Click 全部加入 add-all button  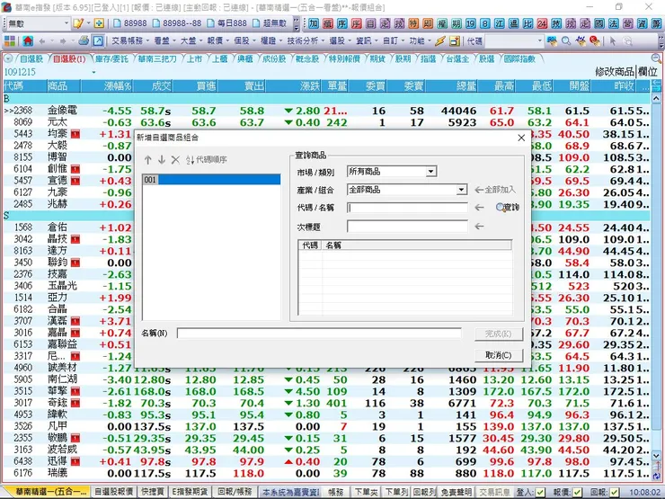click(495, 190)
